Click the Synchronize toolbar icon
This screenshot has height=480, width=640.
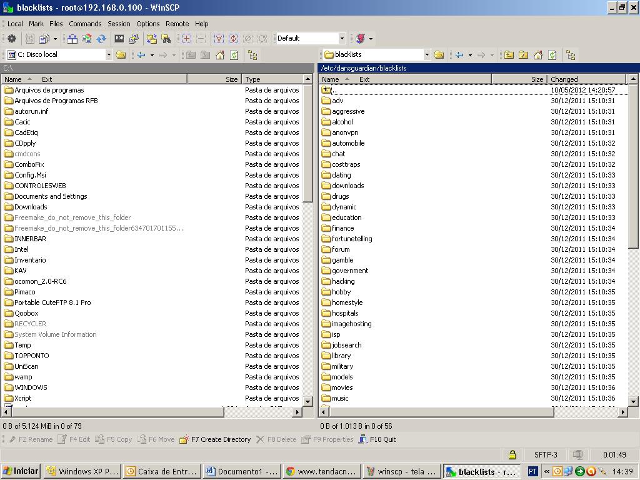(86, 39)
